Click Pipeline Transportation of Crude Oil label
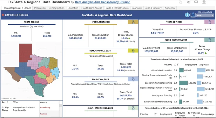Image resolution: width=216 pixels, height=118 pixels. pos(157,76)
